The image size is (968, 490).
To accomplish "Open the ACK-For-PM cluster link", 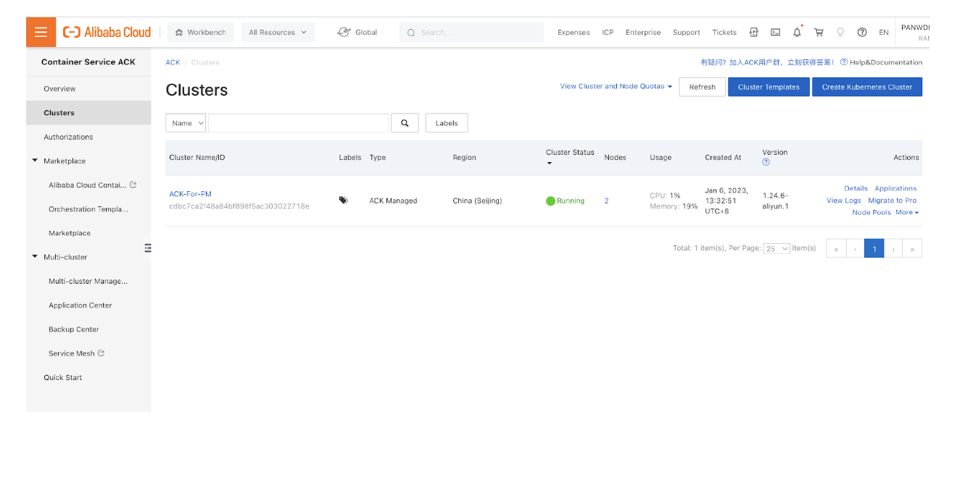I will tap(190, 194).
